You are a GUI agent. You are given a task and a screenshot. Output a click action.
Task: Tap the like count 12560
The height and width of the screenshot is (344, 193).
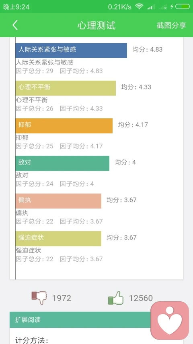141,298
